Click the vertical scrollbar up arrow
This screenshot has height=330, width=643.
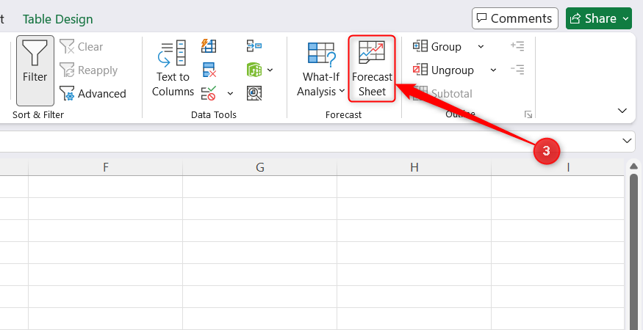(x=633, y=166)
